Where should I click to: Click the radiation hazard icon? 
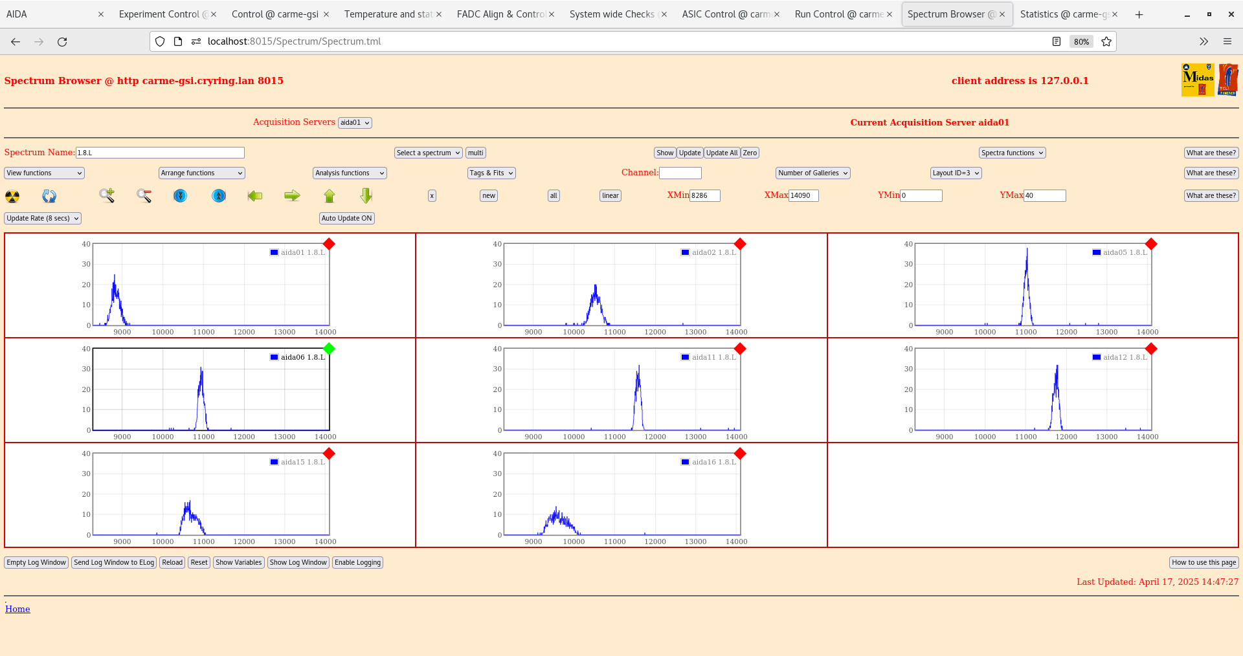(x=12, y=196)
